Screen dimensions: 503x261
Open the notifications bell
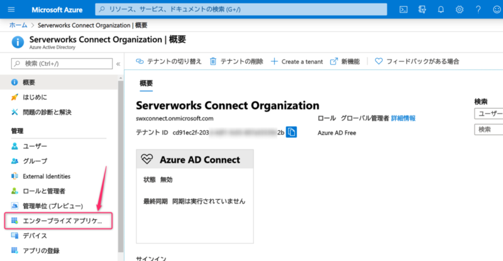click(441, 9)
